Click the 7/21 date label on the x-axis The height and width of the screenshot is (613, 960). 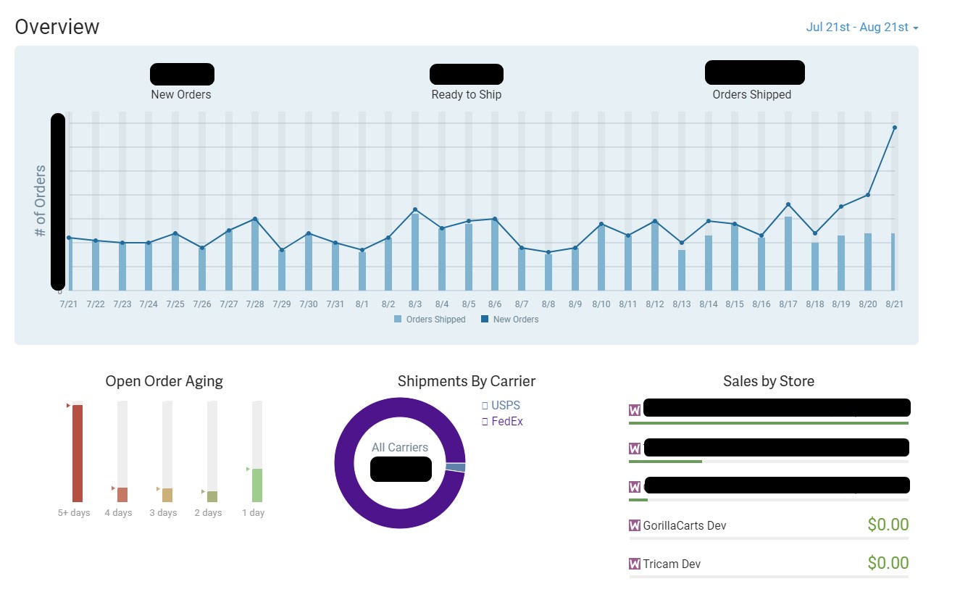[68, 304]
